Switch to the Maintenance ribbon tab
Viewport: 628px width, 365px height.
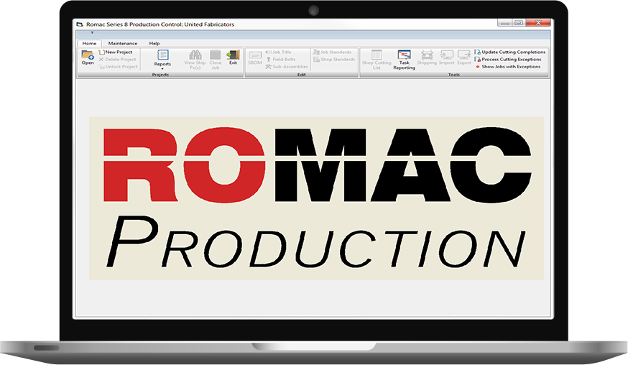pos(123,43)
